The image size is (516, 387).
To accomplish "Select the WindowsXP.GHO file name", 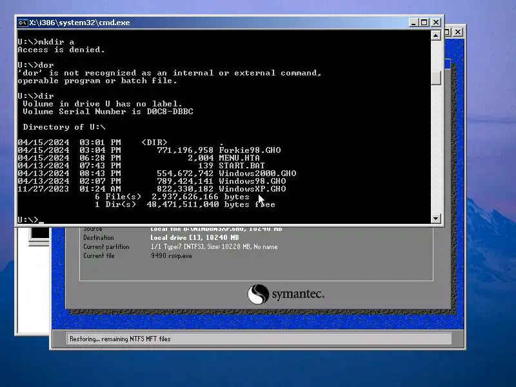I will click(252, 189).
